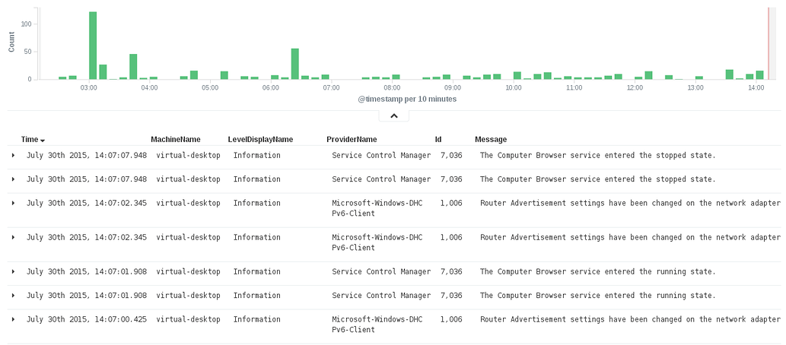
Task: Open details arrow for third log row
Action: [13, 203]
